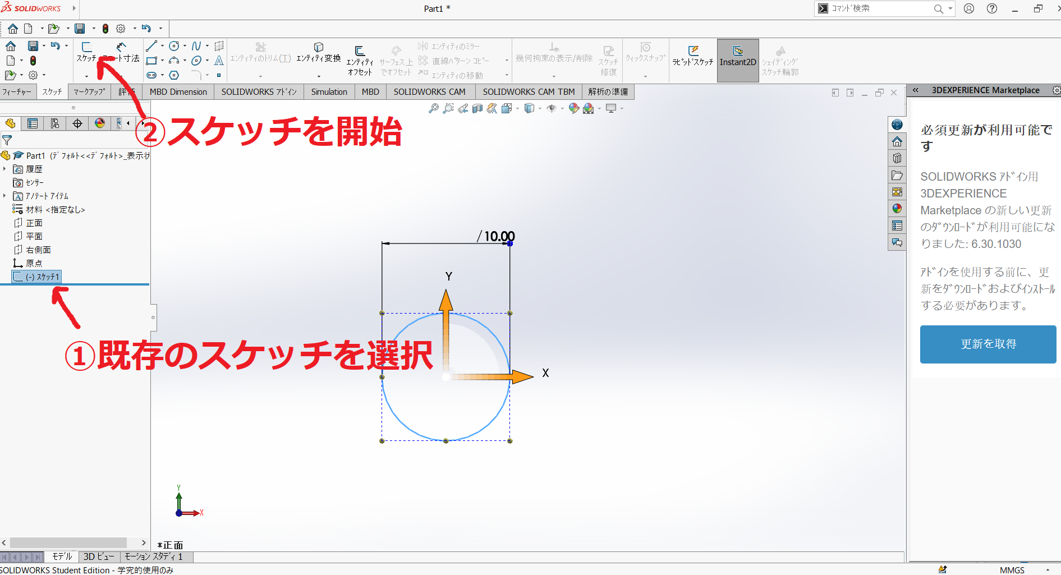
Task: Click the 更新を取得 button
Action: pos(987,344)
